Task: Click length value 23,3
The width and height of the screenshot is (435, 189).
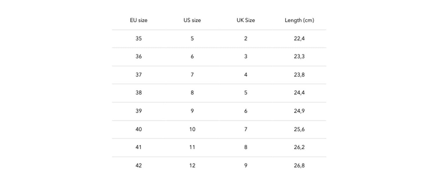Action: click(x=299, y=56)
